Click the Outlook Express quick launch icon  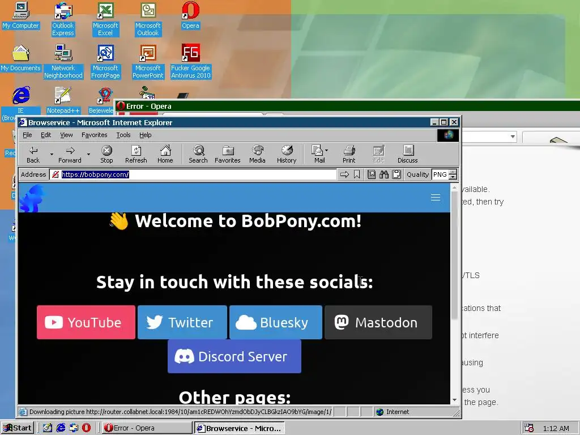[x=74, y=428]
